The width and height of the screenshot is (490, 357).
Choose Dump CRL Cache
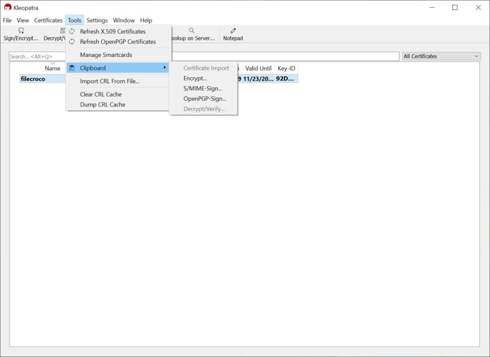[118, 105]
